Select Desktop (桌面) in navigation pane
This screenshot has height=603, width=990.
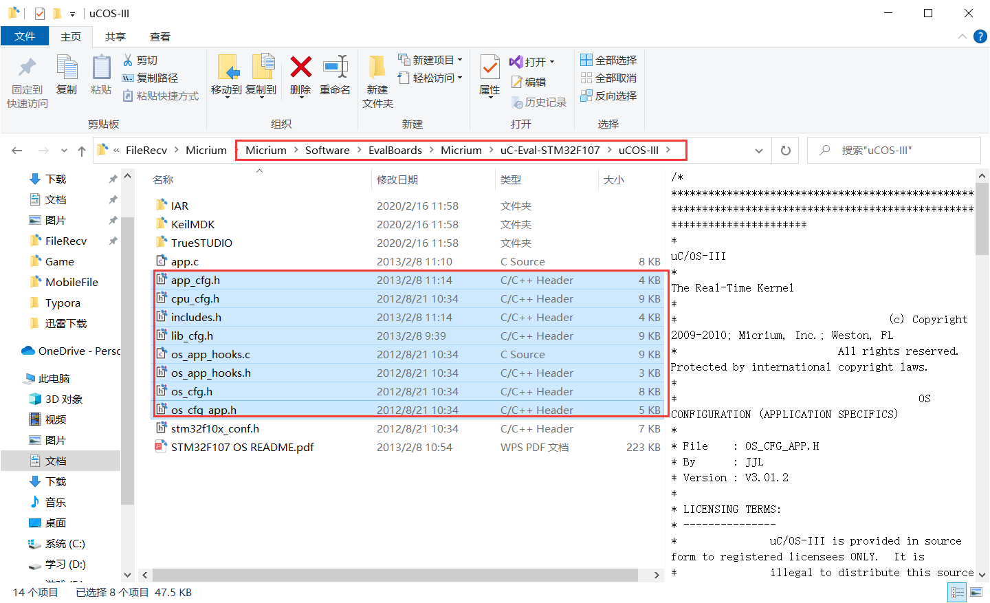pyautogui.click(x=48, y=523)
